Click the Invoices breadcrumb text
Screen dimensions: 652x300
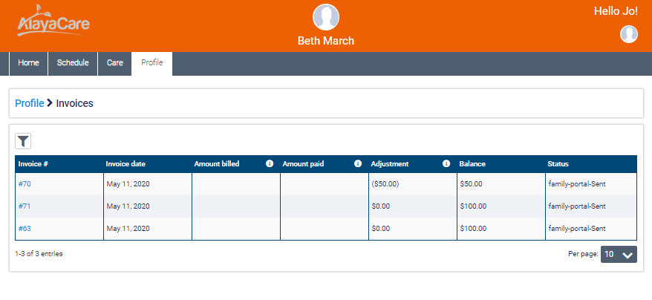pos(74,103)
